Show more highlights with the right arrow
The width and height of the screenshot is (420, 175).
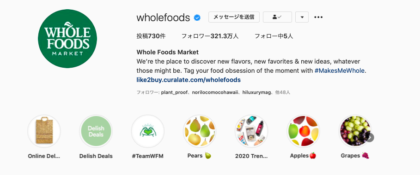[x=370, y=138]
